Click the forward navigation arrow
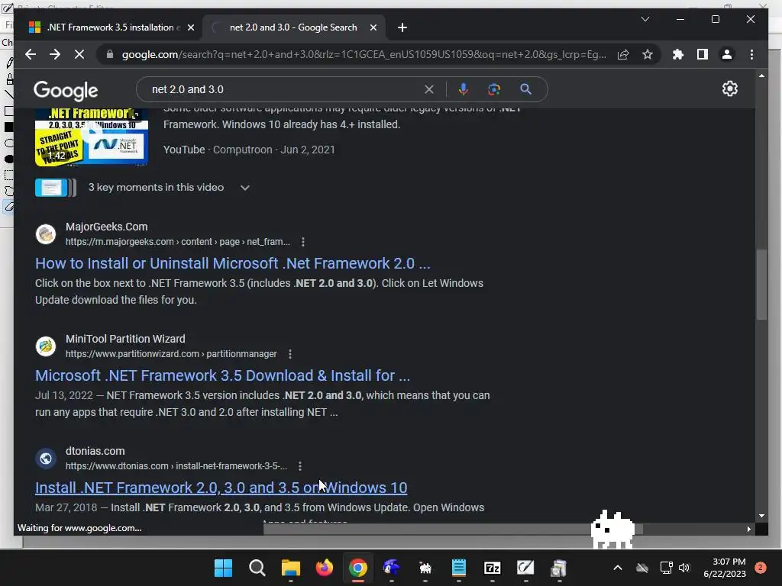 pyautogui.click(x=55, y=54)
